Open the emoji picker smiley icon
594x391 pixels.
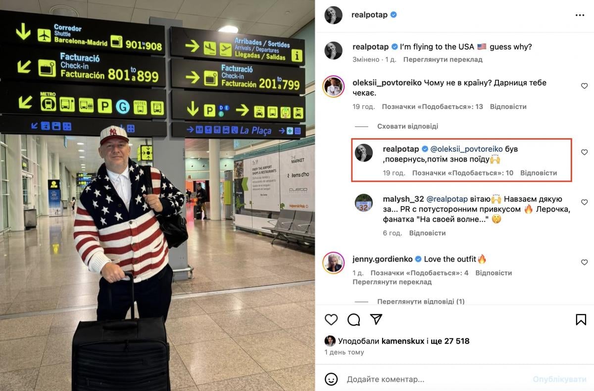click(331, 380)
